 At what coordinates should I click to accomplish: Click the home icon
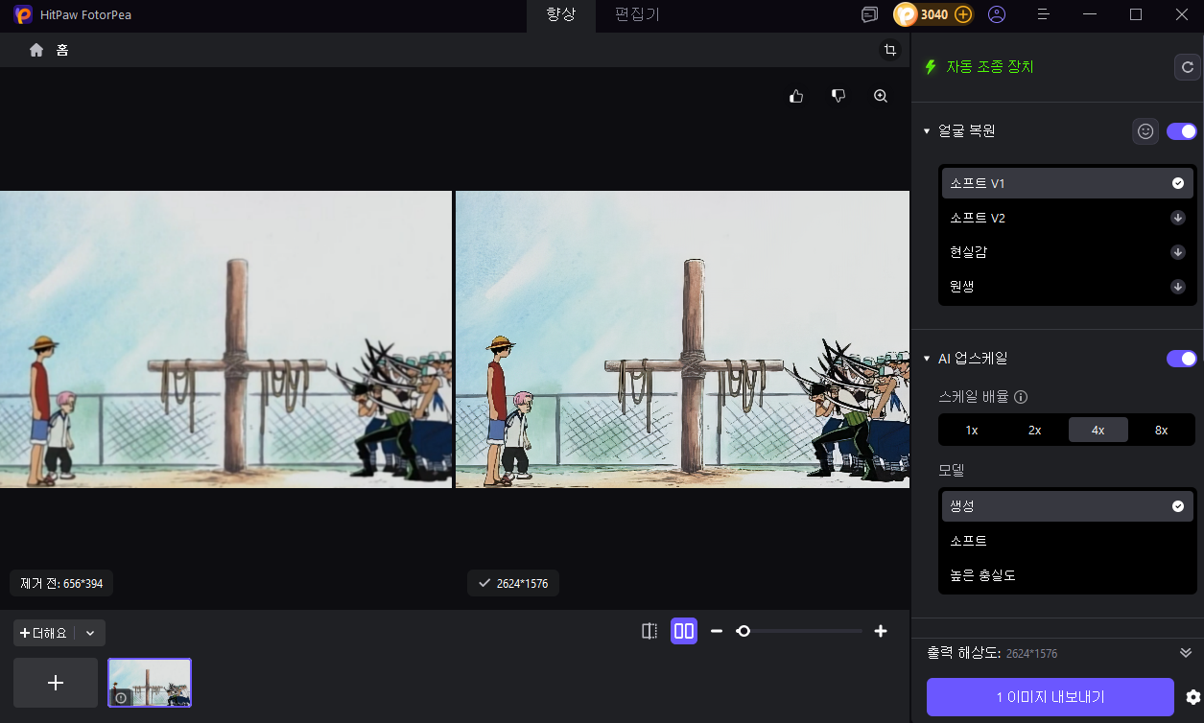point(36,50)
